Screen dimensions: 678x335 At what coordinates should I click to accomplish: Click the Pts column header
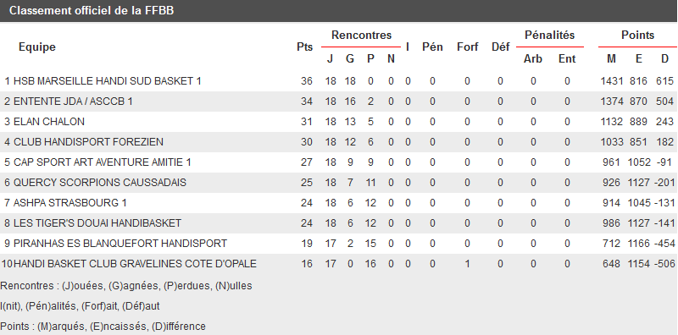point(305,47)
